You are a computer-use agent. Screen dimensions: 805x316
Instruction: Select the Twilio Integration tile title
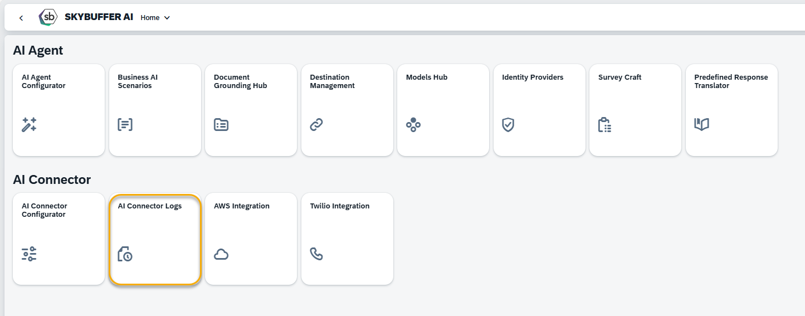[340, 206]
